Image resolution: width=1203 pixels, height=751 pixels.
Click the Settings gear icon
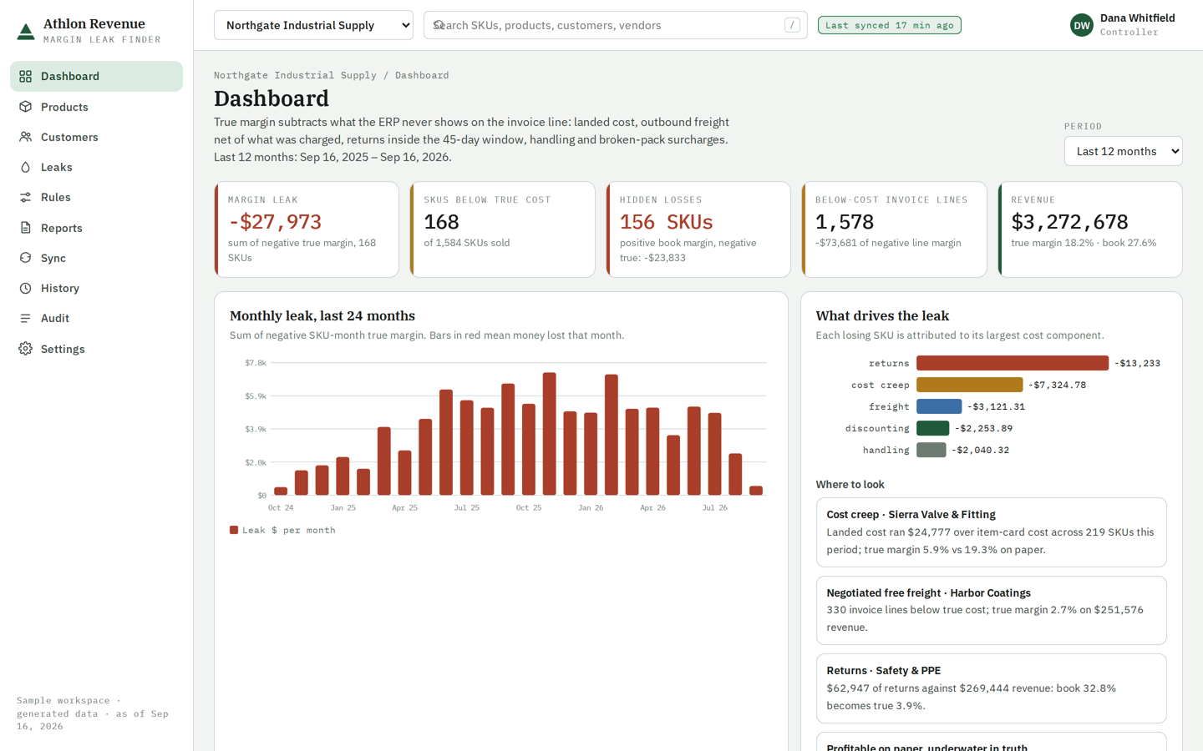click(26, 349)
